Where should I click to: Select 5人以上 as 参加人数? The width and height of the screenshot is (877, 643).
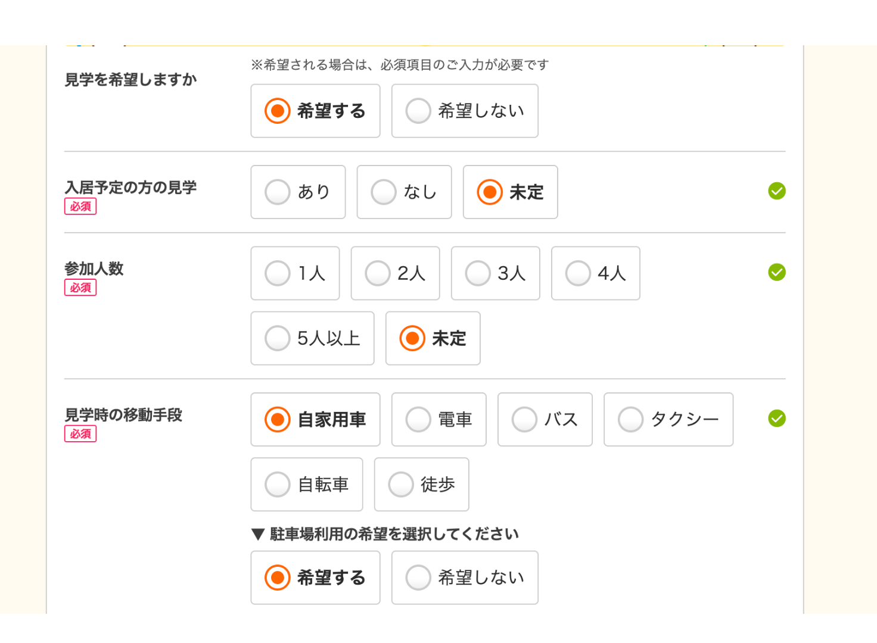click(x=312, y=338)
